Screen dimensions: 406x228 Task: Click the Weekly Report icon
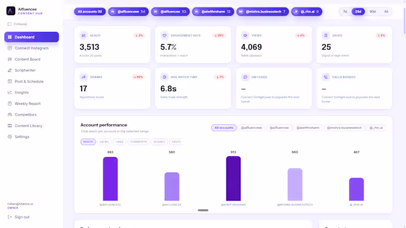click(x=10, y=103)
